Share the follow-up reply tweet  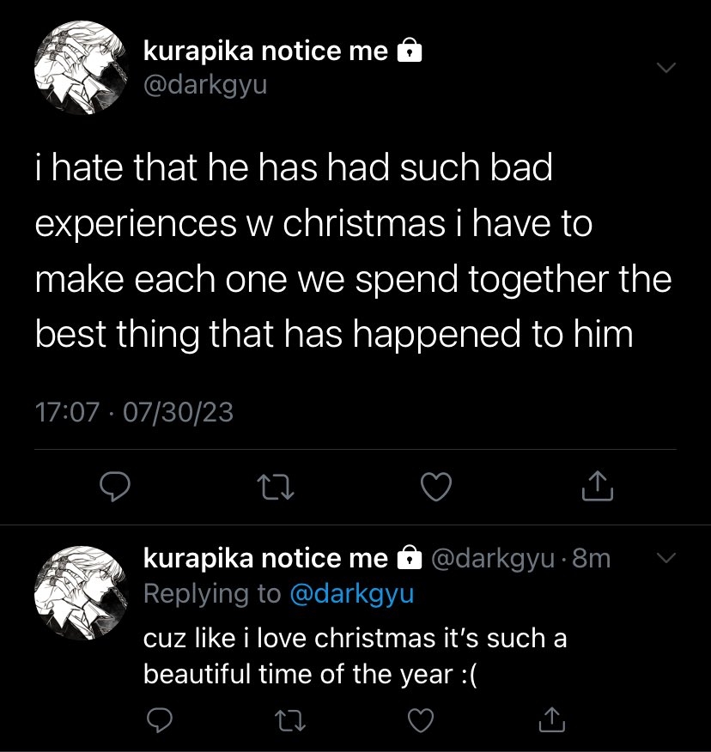pos(552,719)
